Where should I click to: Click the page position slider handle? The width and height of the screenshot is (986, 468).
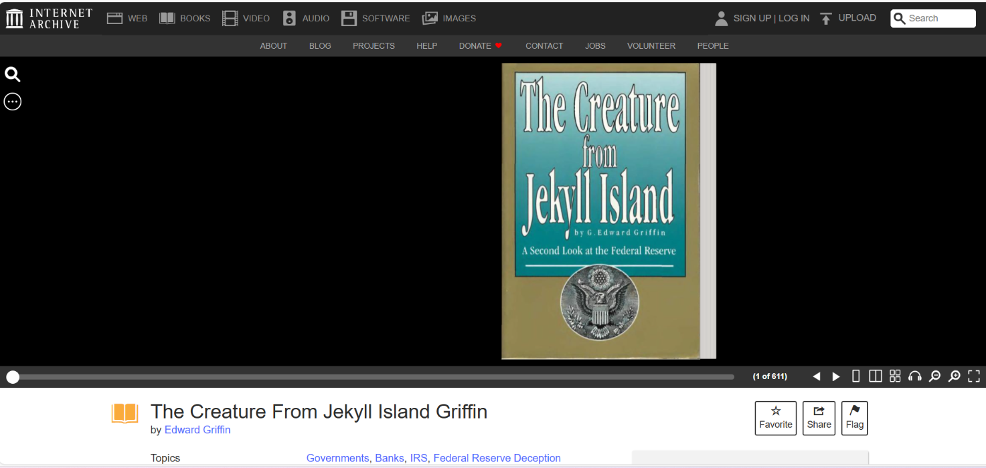(x=13, y=377)
